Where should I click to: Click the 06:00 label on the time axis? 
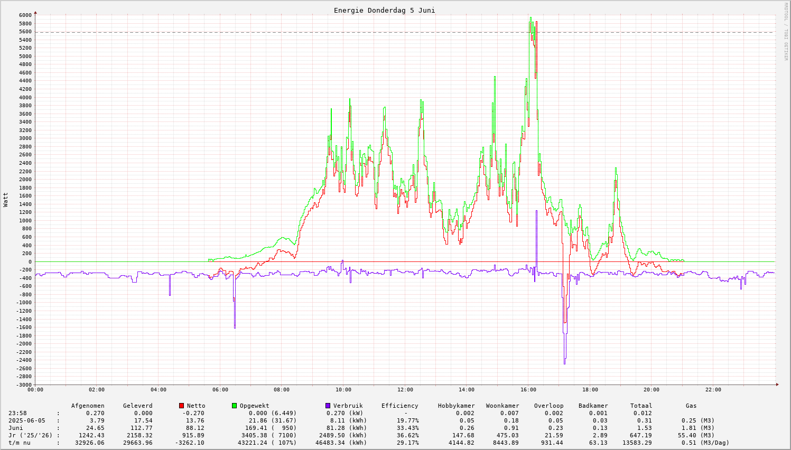click(220, 390)
